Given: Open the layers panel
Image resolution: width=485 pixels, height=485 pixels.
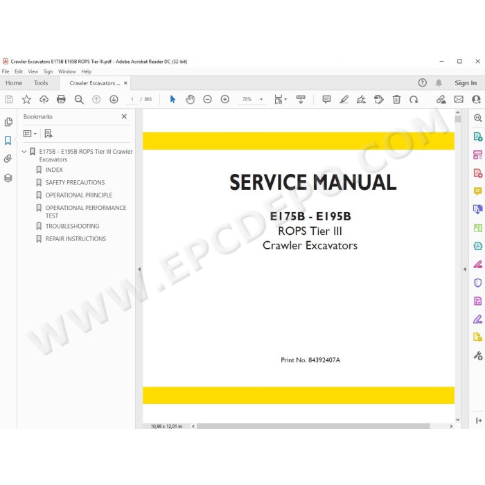Looking at the screenshot, I should [8, 178].
